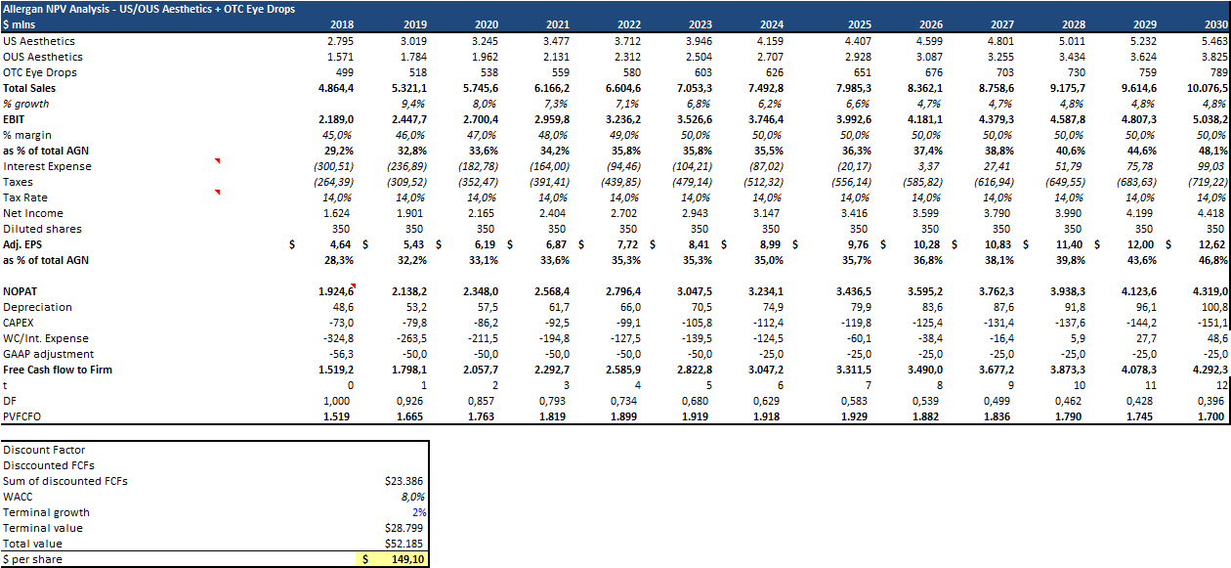Click the '$ mlns' header cell
Viewport: 1231px width, 568px height.
pyautogui.click(x=18, y=24)
